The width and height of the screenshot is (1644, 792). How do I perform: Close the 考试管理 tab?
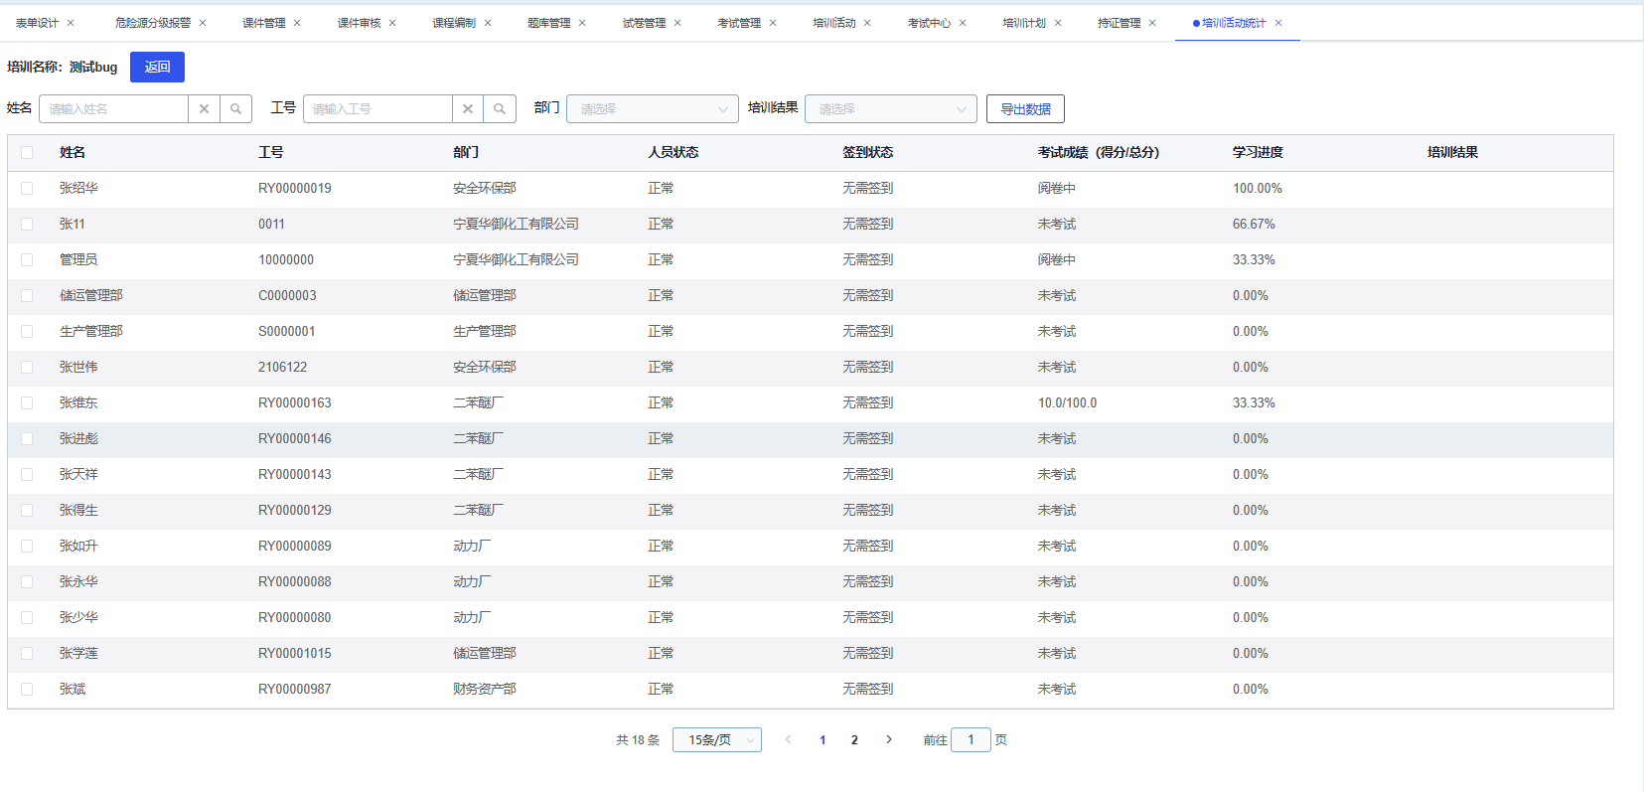click(773, 23)
